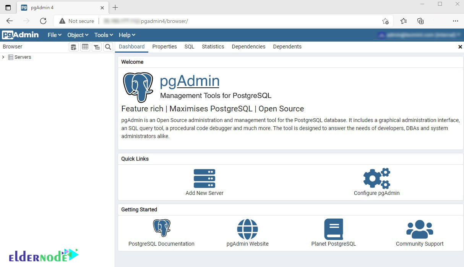Click the tab actions menu icon

[8, 8]
